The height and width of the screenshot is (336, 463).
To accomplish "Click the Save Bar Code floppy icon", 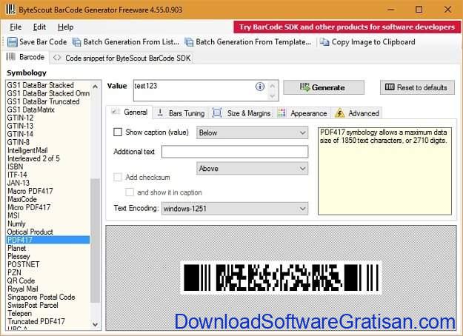I will point(13,42).
